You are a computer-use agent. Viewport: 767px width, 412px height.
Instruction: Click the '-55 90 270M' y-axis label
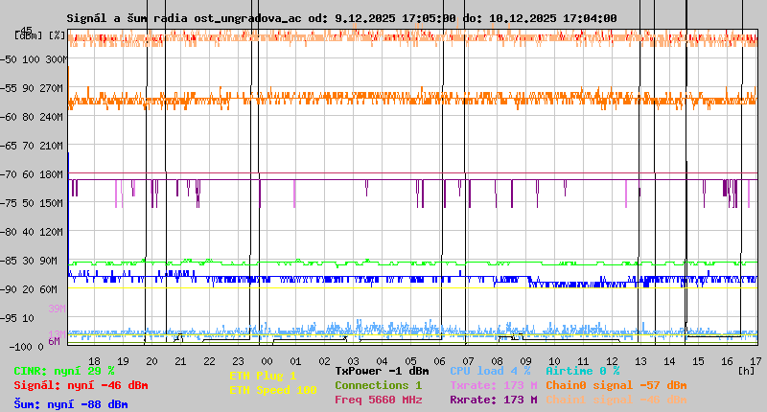32,88
